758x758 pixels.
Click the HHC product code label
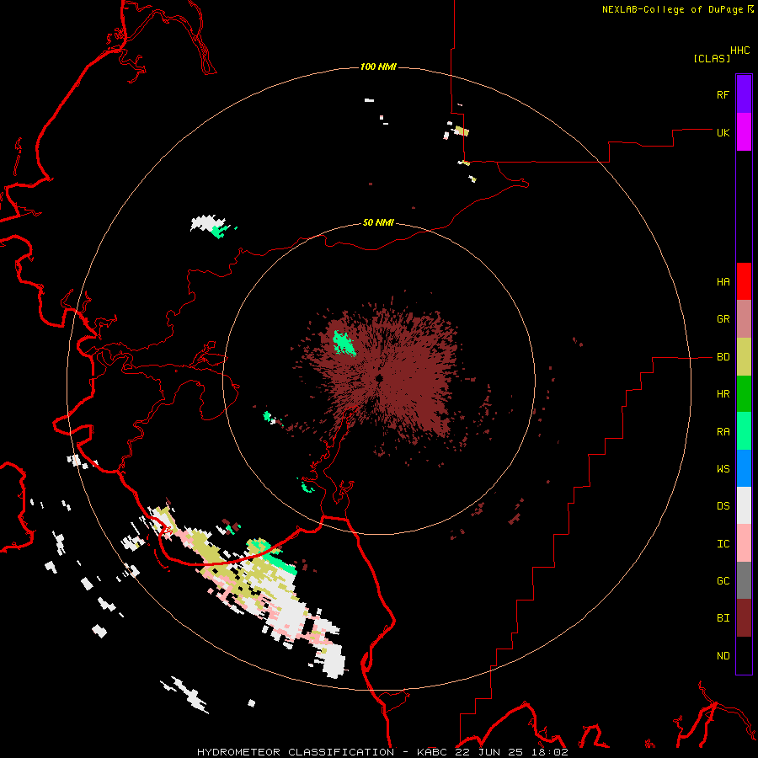click(739, 51)
